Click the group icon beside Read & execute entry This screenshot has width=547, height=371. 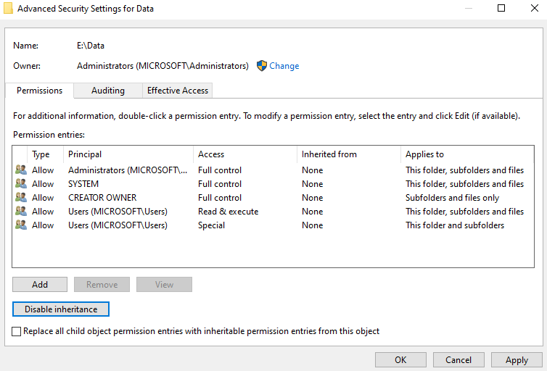click(x=21, y=211)
